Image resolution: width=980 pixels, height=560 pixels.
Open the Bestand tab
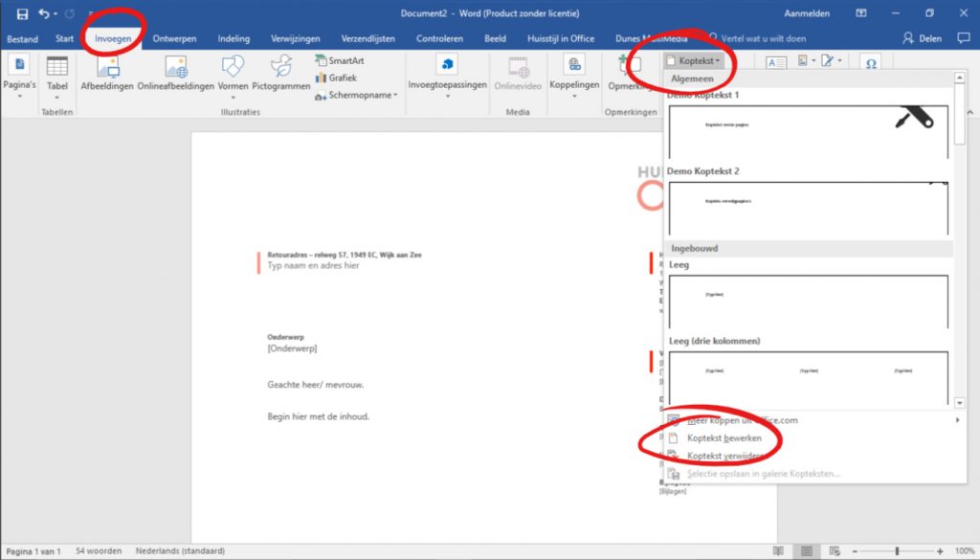click(x=23, y=38)
